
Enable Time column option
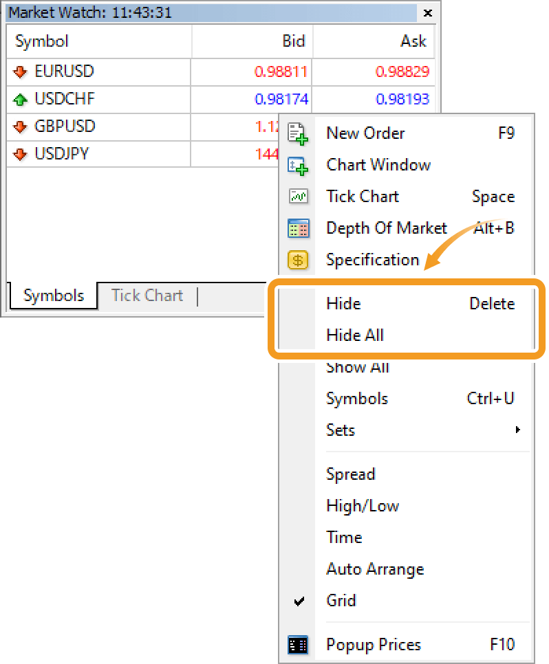tap(406, 538)
